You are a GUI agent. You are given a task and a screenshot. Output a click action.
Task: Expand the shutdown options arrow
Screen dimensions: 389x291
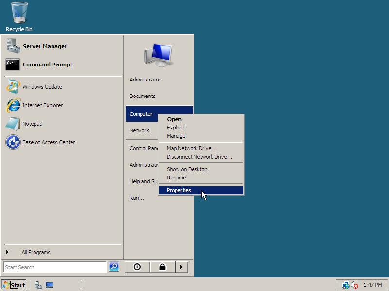tap(181, 267)
